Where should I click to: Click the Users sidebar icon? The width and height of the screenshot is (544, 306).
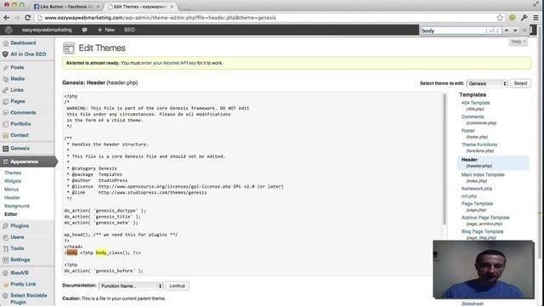(5, 237)
